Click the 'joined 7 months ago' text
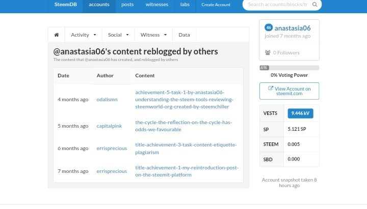367x209 pixels. [x=287, y=36]
